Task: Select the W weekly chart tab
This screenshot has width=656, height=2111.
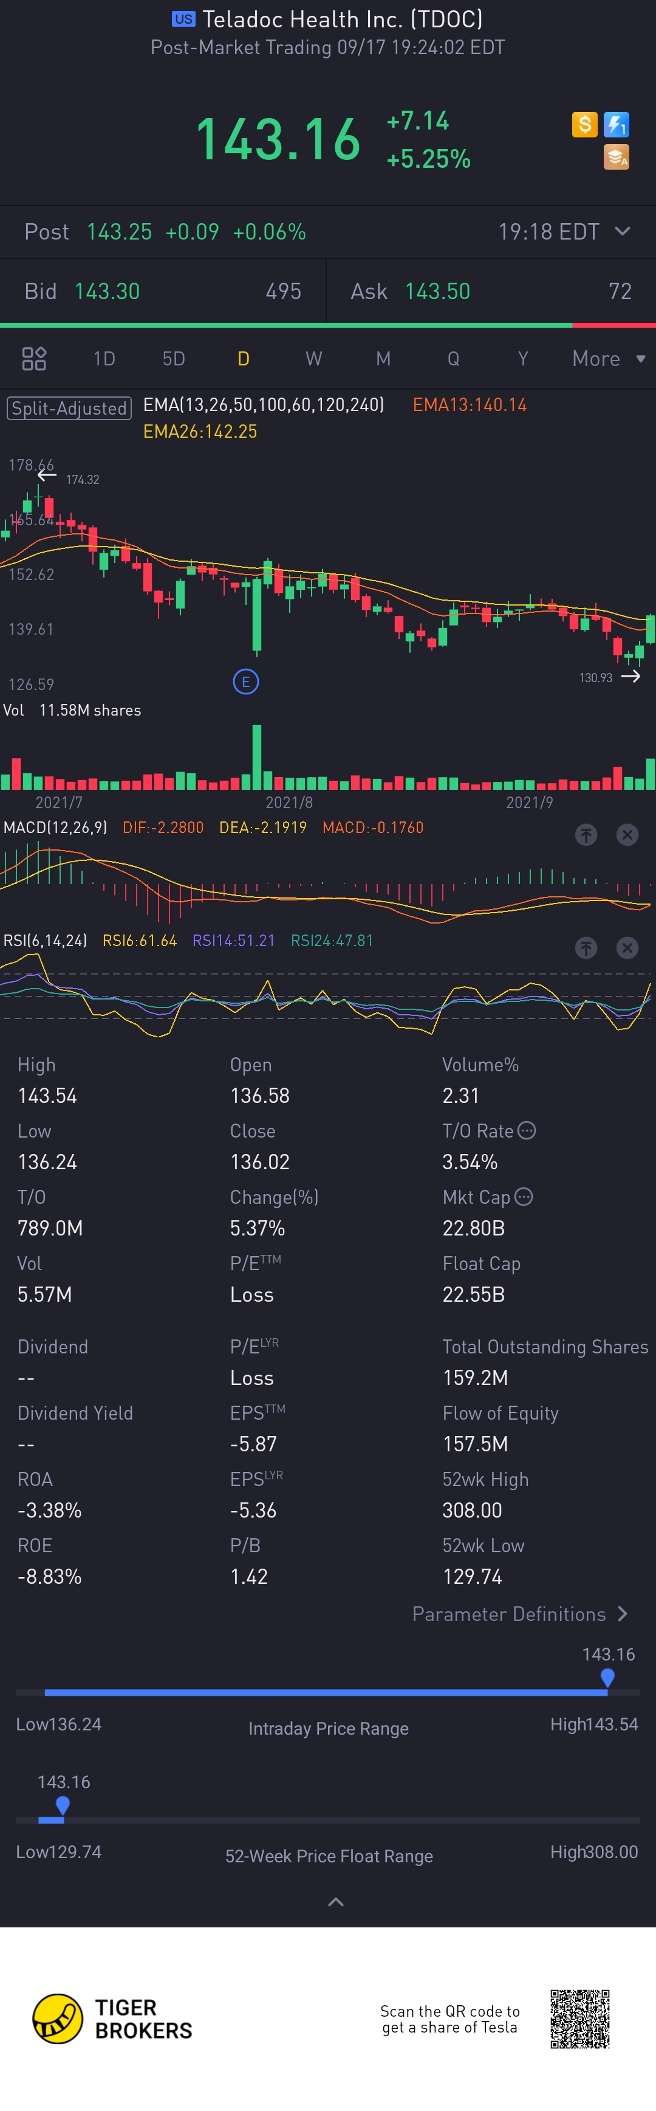Action: point(313,358)
